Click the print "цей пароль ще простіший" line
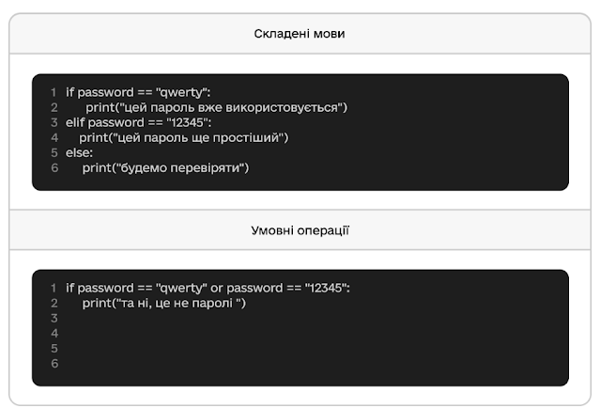This screenshot has height=408, width=600. (x=184, y=137)
